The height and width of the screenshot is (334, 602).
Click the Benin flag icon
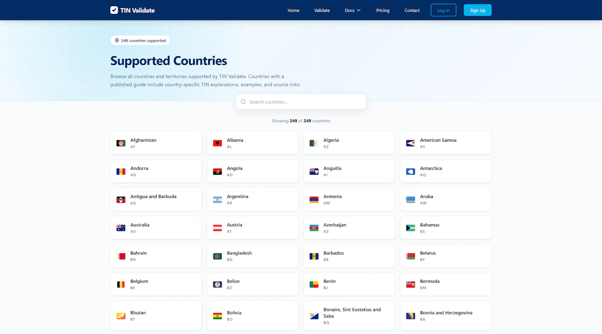[x=314, y=284]
